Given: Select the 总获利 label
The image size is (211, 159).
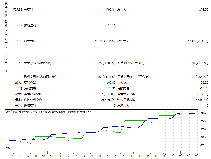Looking at the screenshot, I should coord(28,10).
